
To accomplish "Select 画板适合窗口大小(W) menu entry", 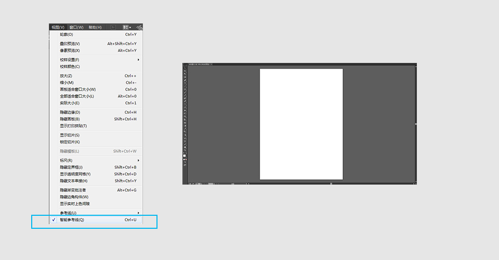I will point(77,89).
